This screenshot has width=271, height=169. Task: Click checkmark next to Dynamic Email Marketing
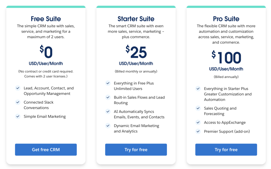108,126
